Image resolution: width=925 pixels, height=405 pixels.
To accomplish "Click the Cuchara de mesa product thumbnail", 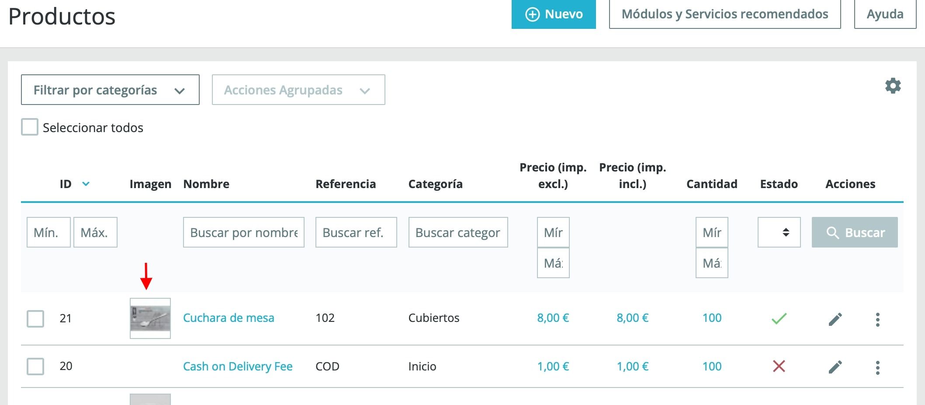I will [150, 318].
